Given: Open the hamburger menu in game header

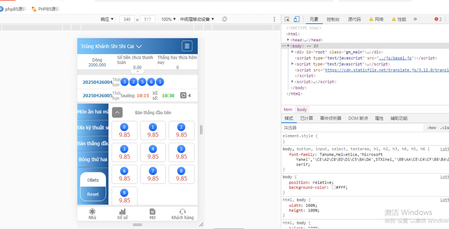Looking at the screenshot, I should coord(187,46).
